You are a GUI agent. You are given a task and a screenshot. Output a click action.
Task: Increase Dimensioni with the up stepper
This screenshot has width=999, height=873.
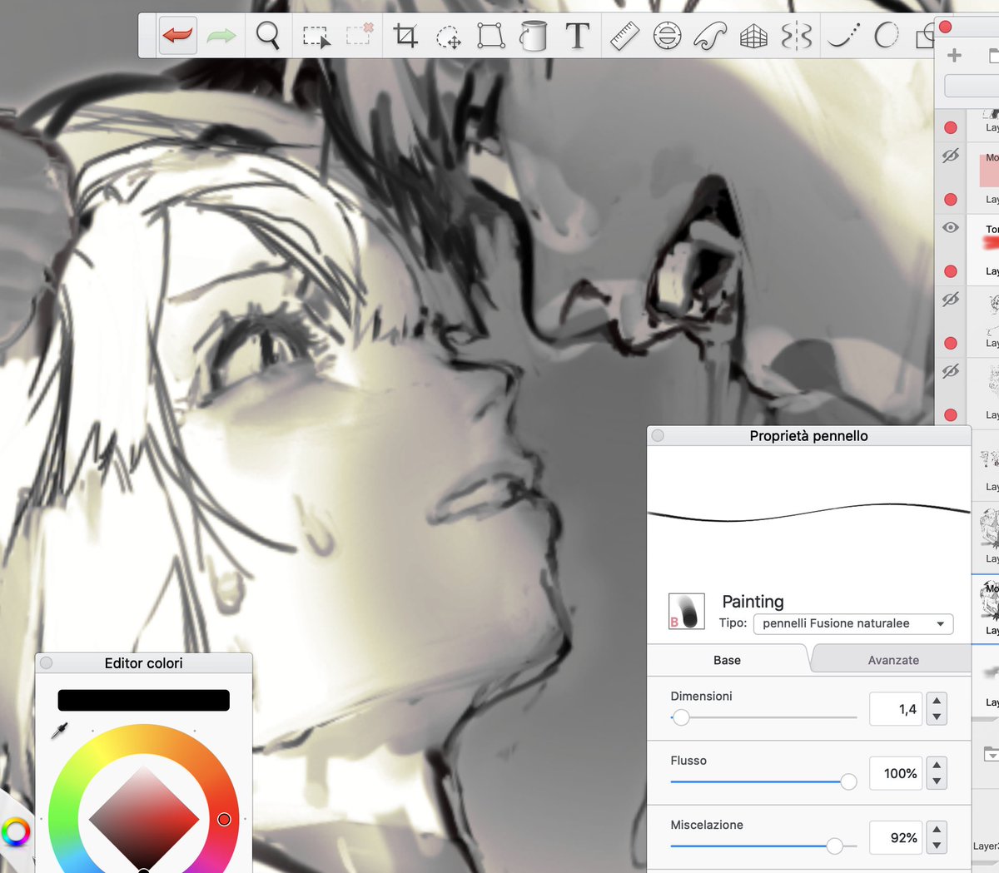point(937,701)
